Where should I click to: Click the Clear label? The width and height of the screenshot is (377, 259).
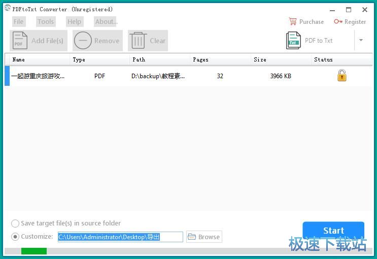[x=157, y=41]
